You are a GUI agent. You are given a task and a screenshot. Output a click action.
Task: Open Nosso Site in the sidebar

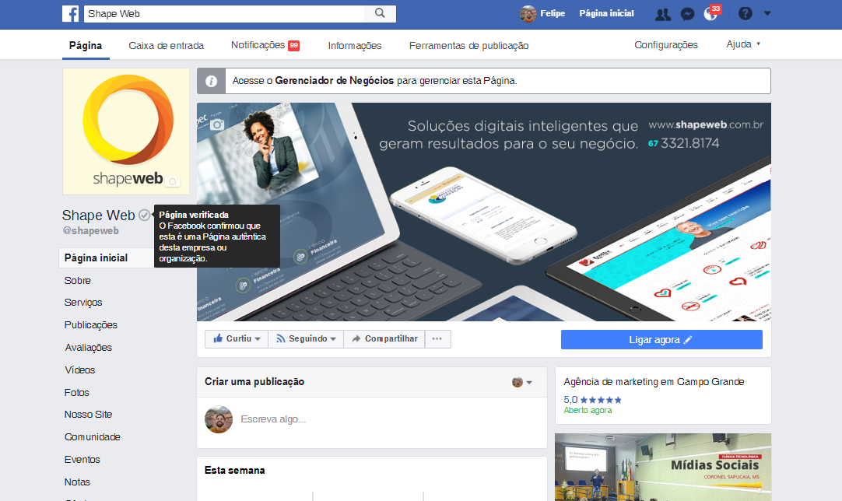pos(88,415)
